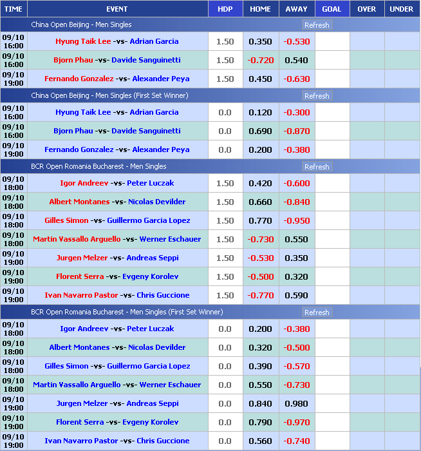Refresh China Open Beijing First Set Winner section
421x451 pixels.
pos(316,96)
